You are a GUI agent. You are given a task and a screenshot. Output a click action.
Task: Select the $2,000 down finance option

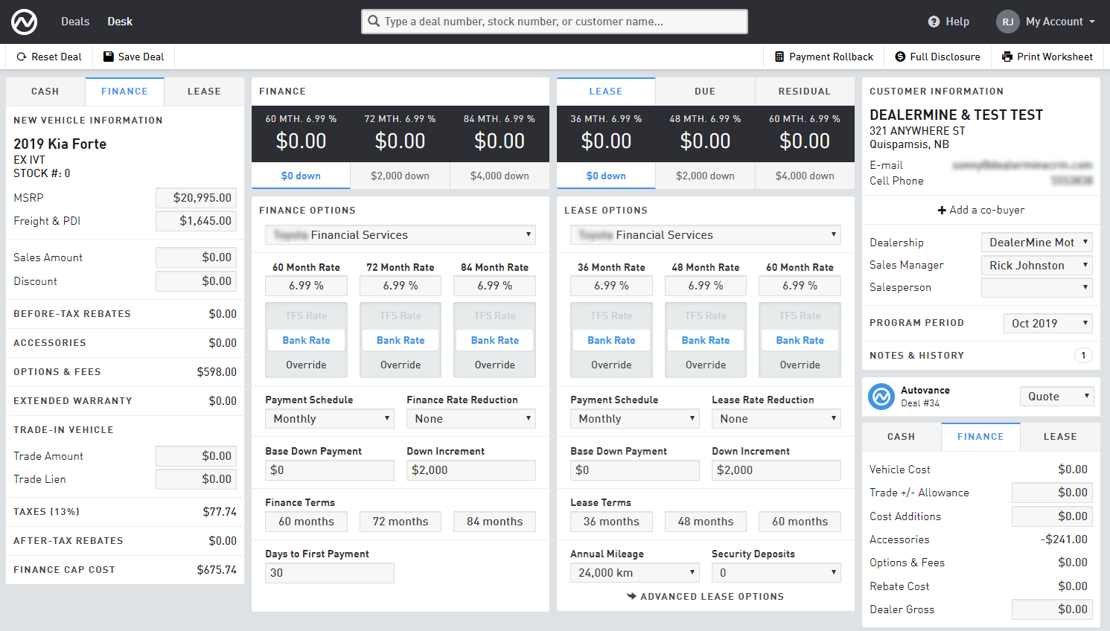pos(400,176)
